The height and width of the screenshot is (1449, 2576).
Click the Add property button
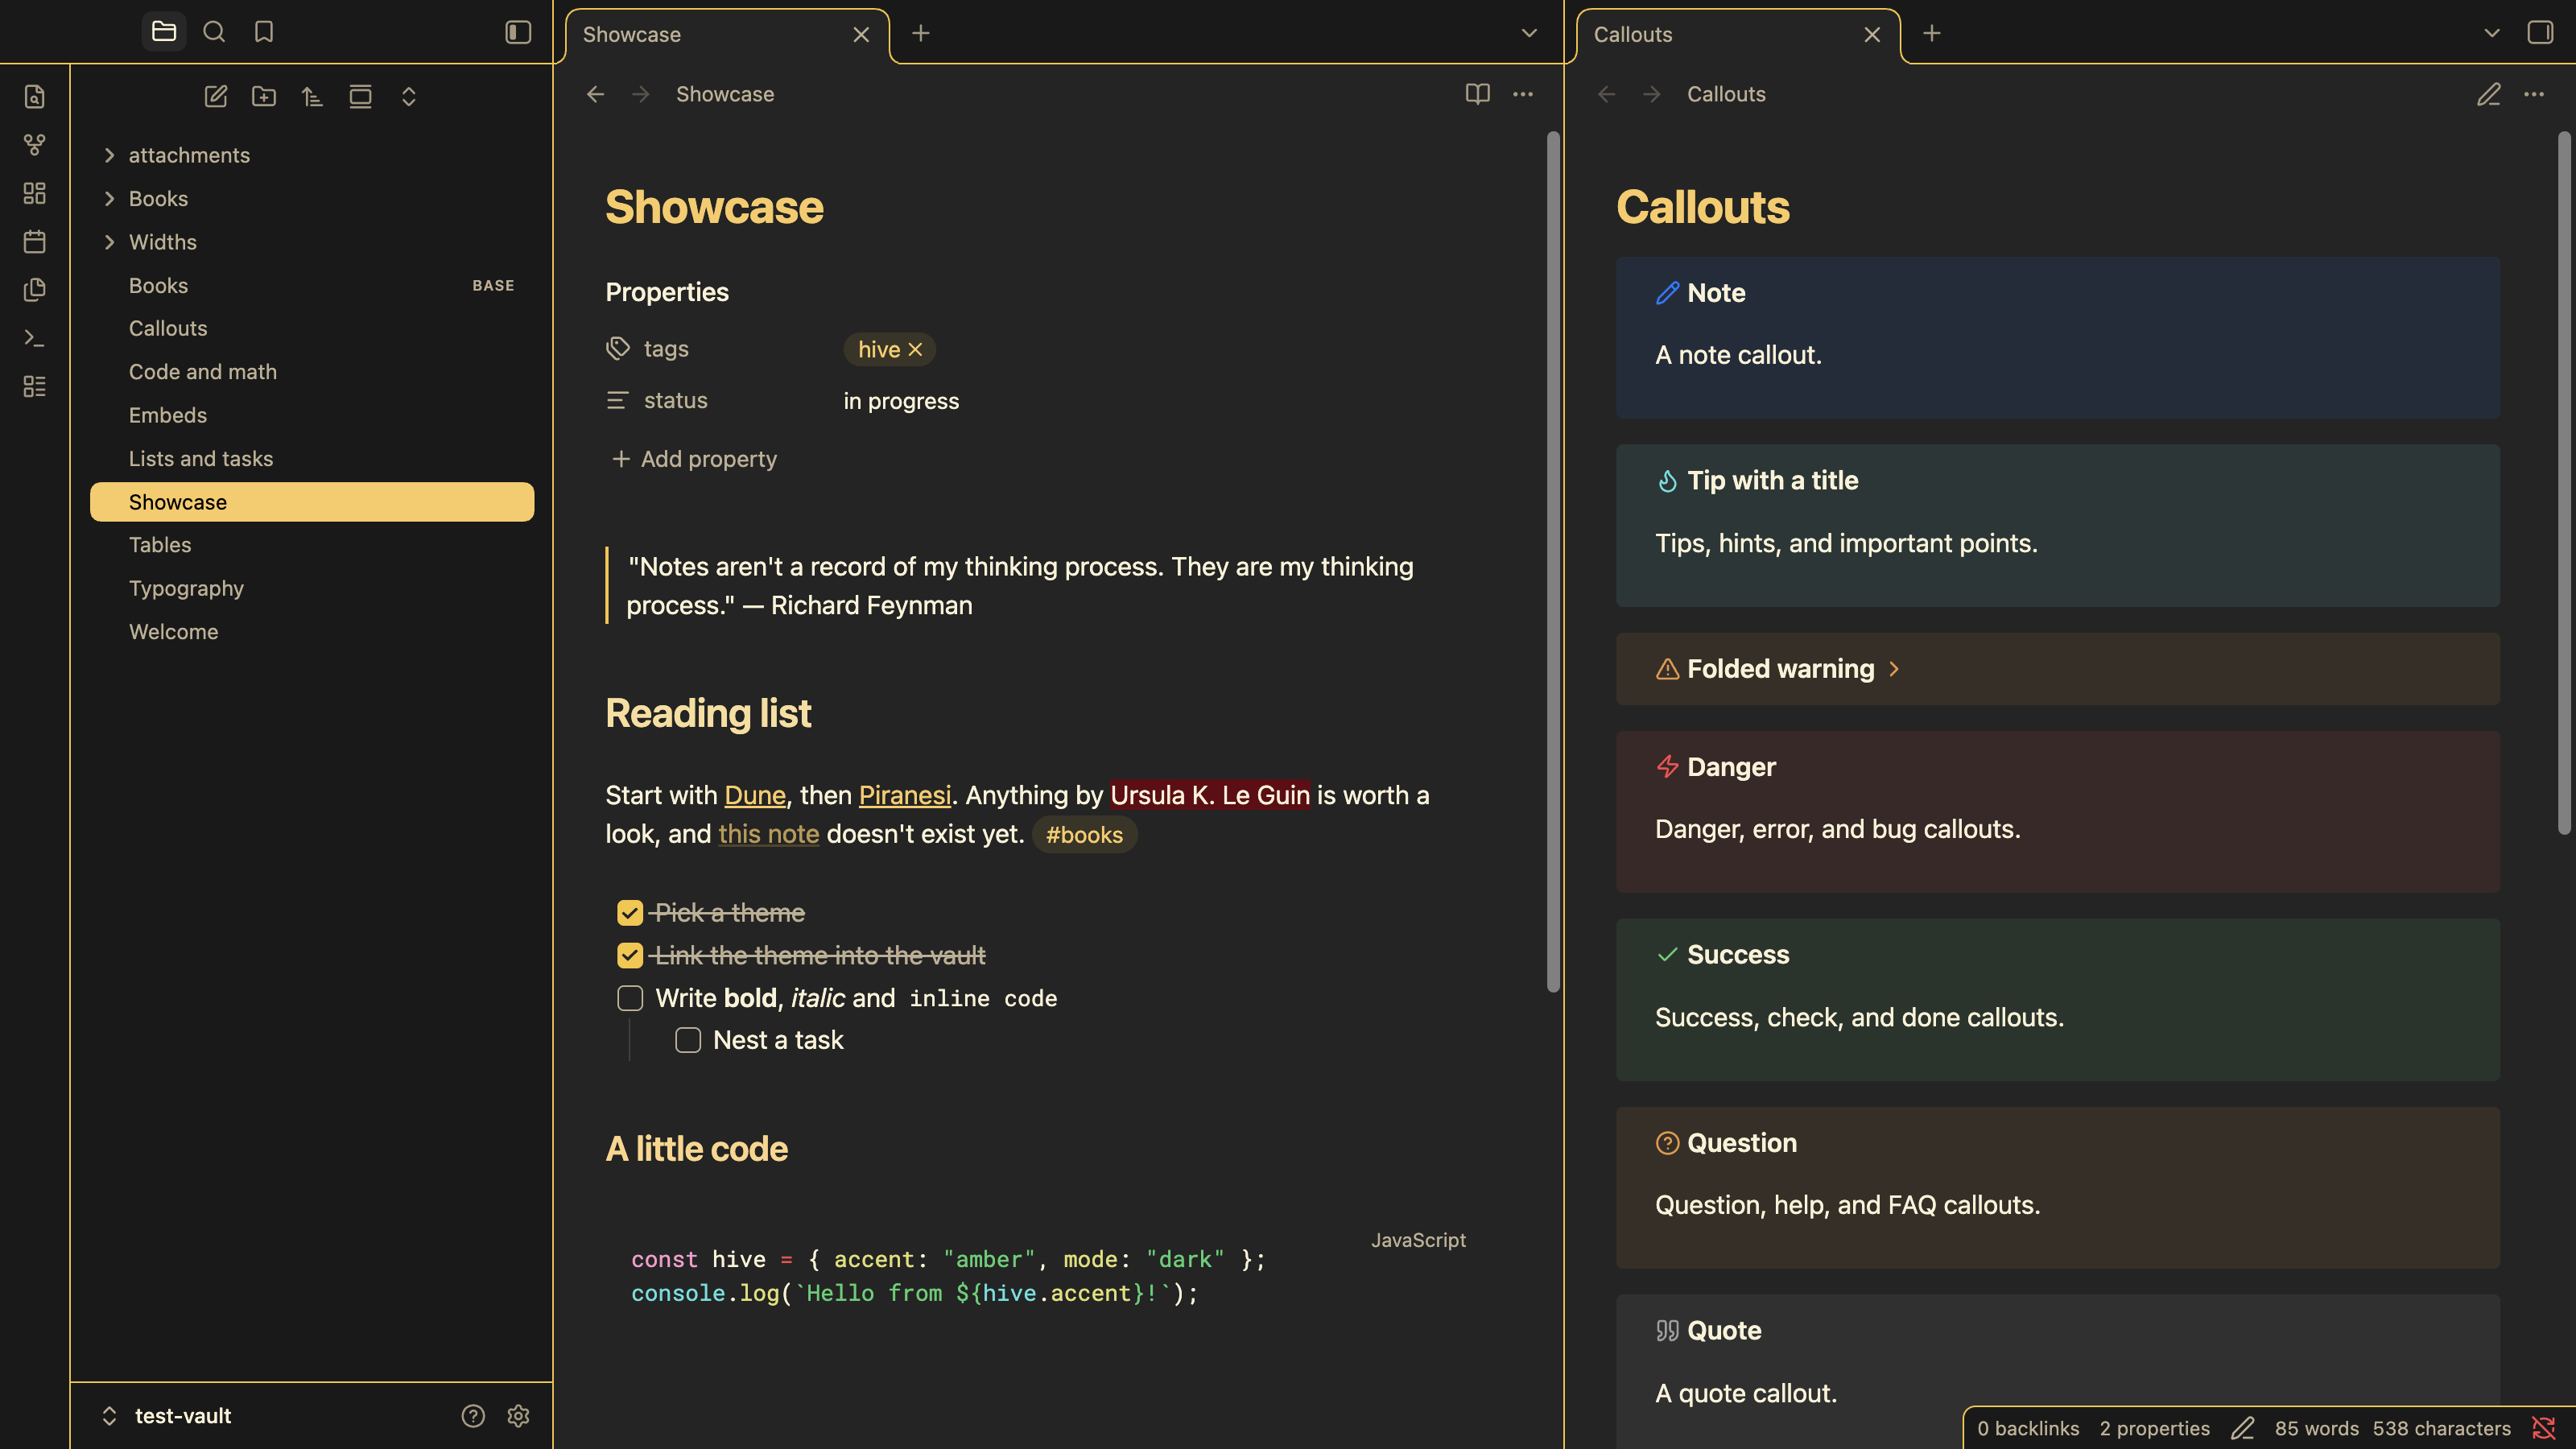coord(694,459)
